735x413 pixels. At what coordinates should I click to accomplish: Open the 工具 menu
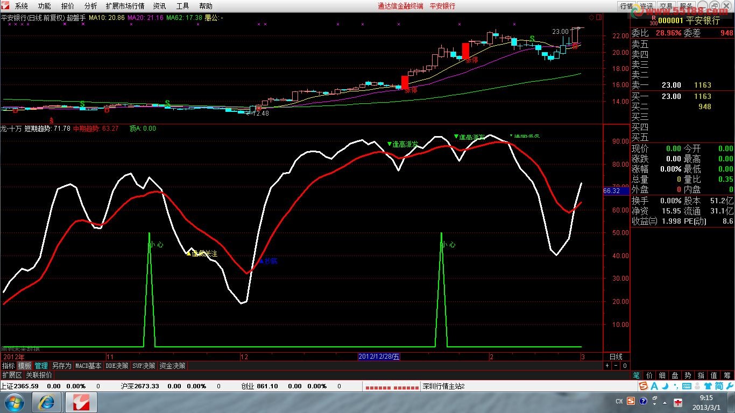click(x=182, y=6)
